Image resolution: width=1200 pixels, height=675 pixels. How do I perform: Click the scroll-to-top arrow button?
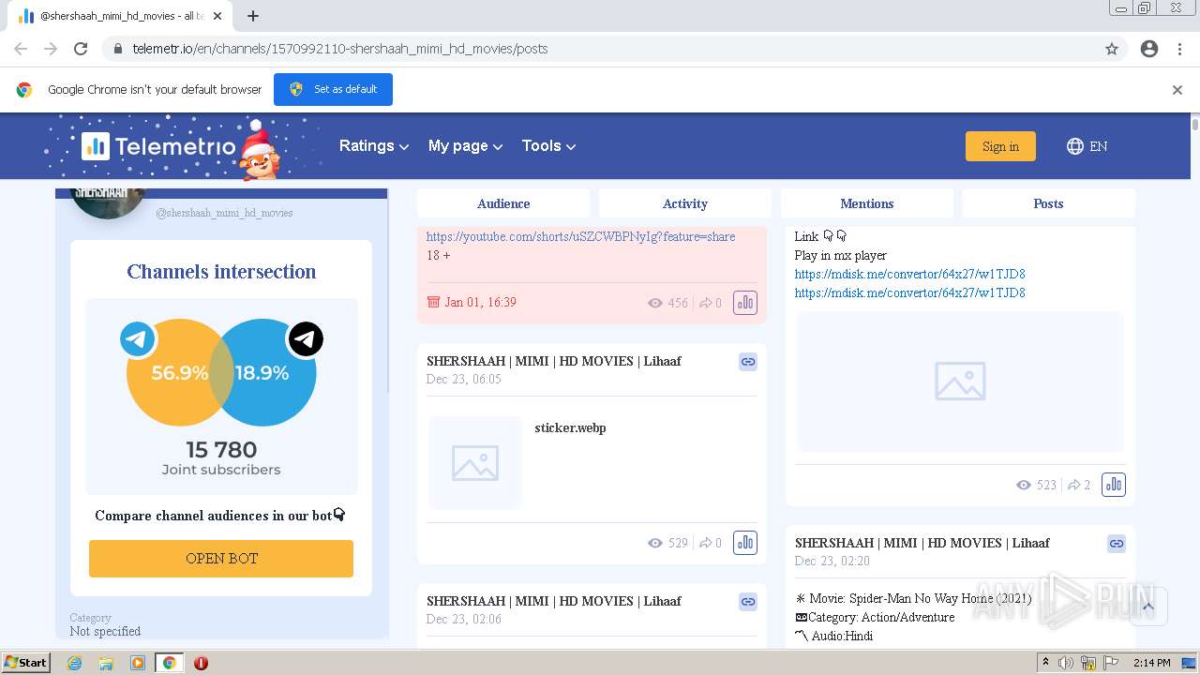1147,607
